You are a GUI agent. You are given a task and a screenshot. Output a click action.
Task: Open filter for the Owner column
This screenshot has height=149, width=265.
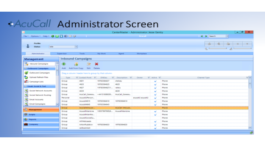pyautogui.click(x=149, y=77)
